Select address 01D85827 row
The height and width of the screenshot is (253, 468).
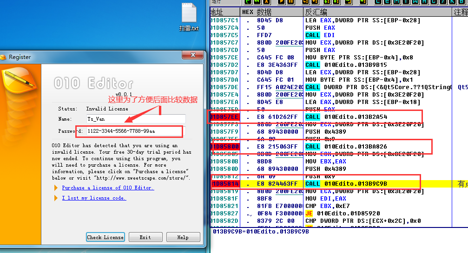(x=224, y=214)
